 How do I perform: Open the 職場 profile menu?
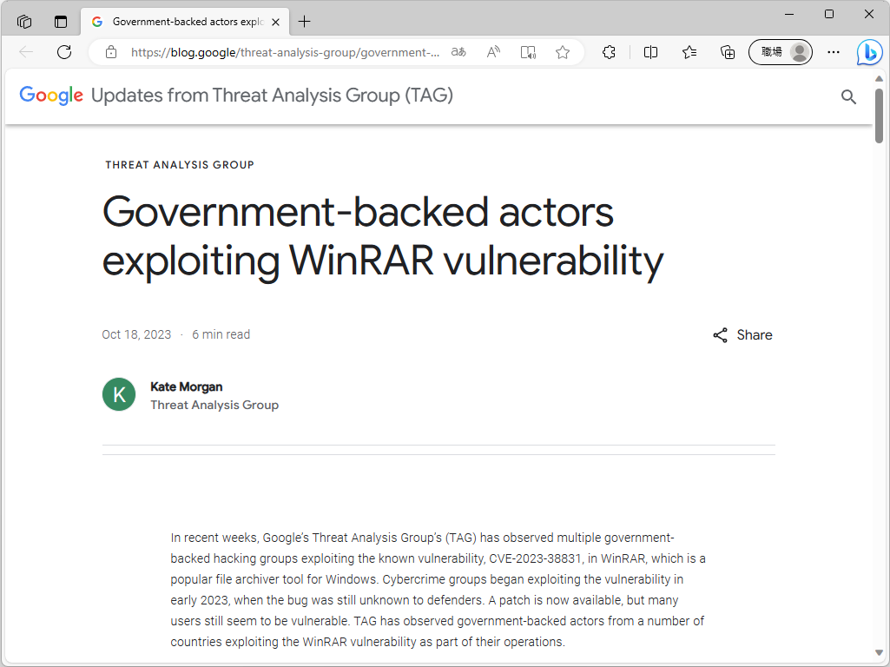pos(779,52)
